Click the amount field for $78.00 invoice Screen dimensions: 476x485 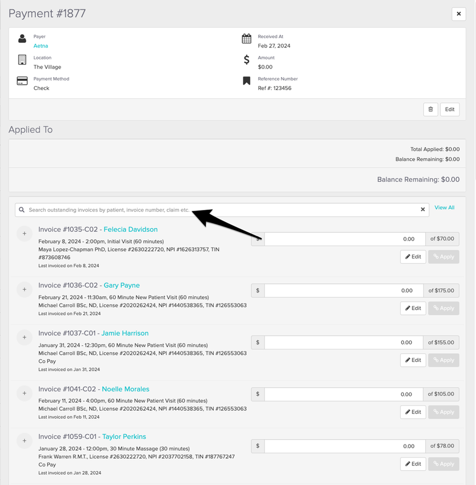343,446
